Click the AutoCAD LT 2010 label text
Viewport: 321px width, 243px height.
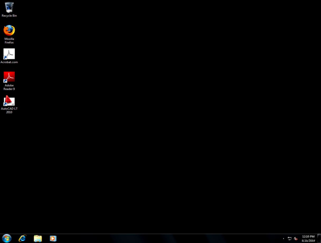tap(9, 110)
